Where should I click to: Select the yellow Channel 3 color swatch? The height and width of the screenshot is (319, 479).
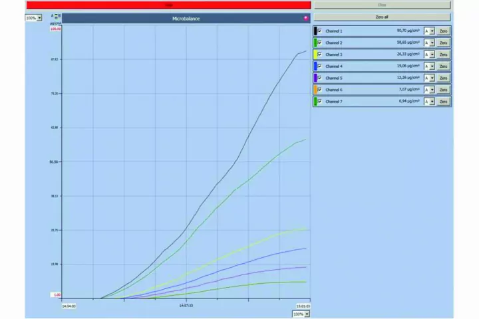[315, 54]
